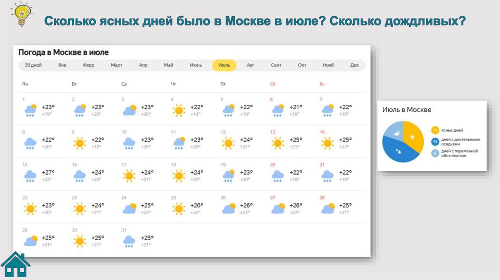Click the red Вс weekday column header

coord(322,84)
